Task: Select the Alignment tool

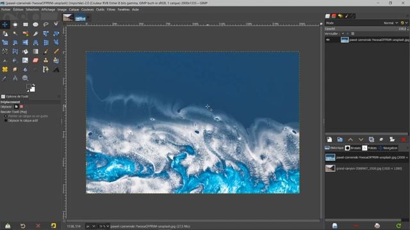Action: click(x=15, y=24)
